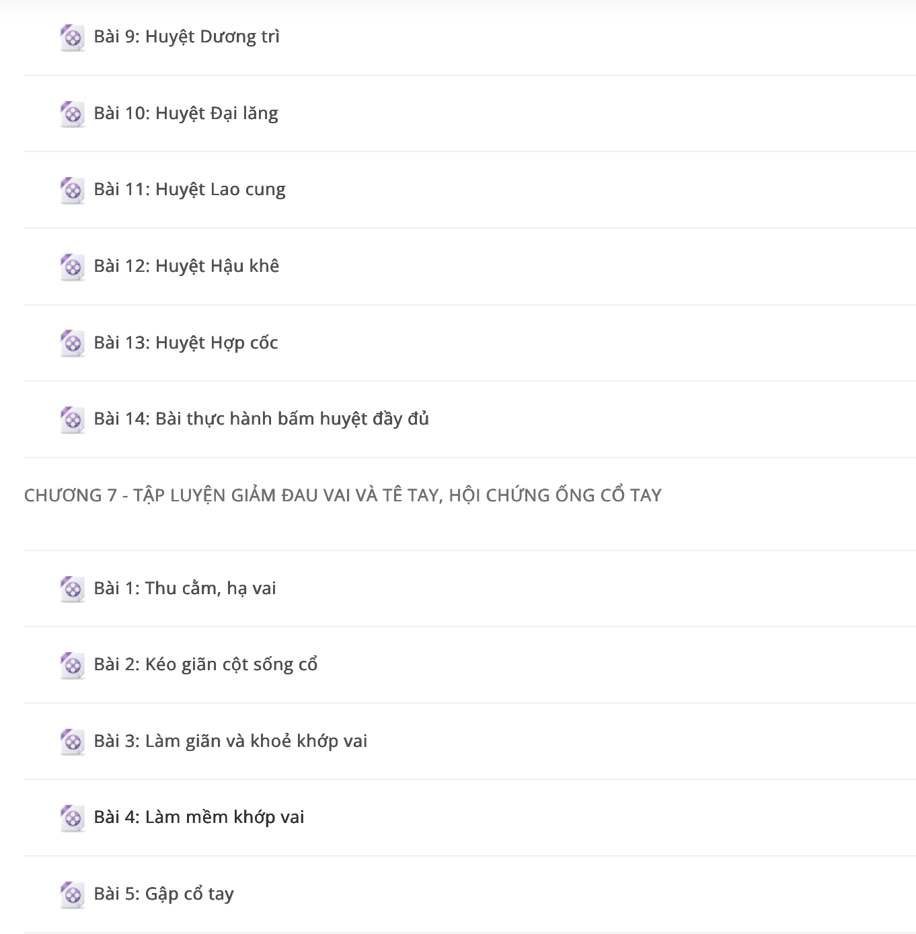This screenshot has width=916, height=934.
Task: Click video icon beside Bài 9 Huyệt Dương trì
Action: pyautogui.click(x=72, y=38)
